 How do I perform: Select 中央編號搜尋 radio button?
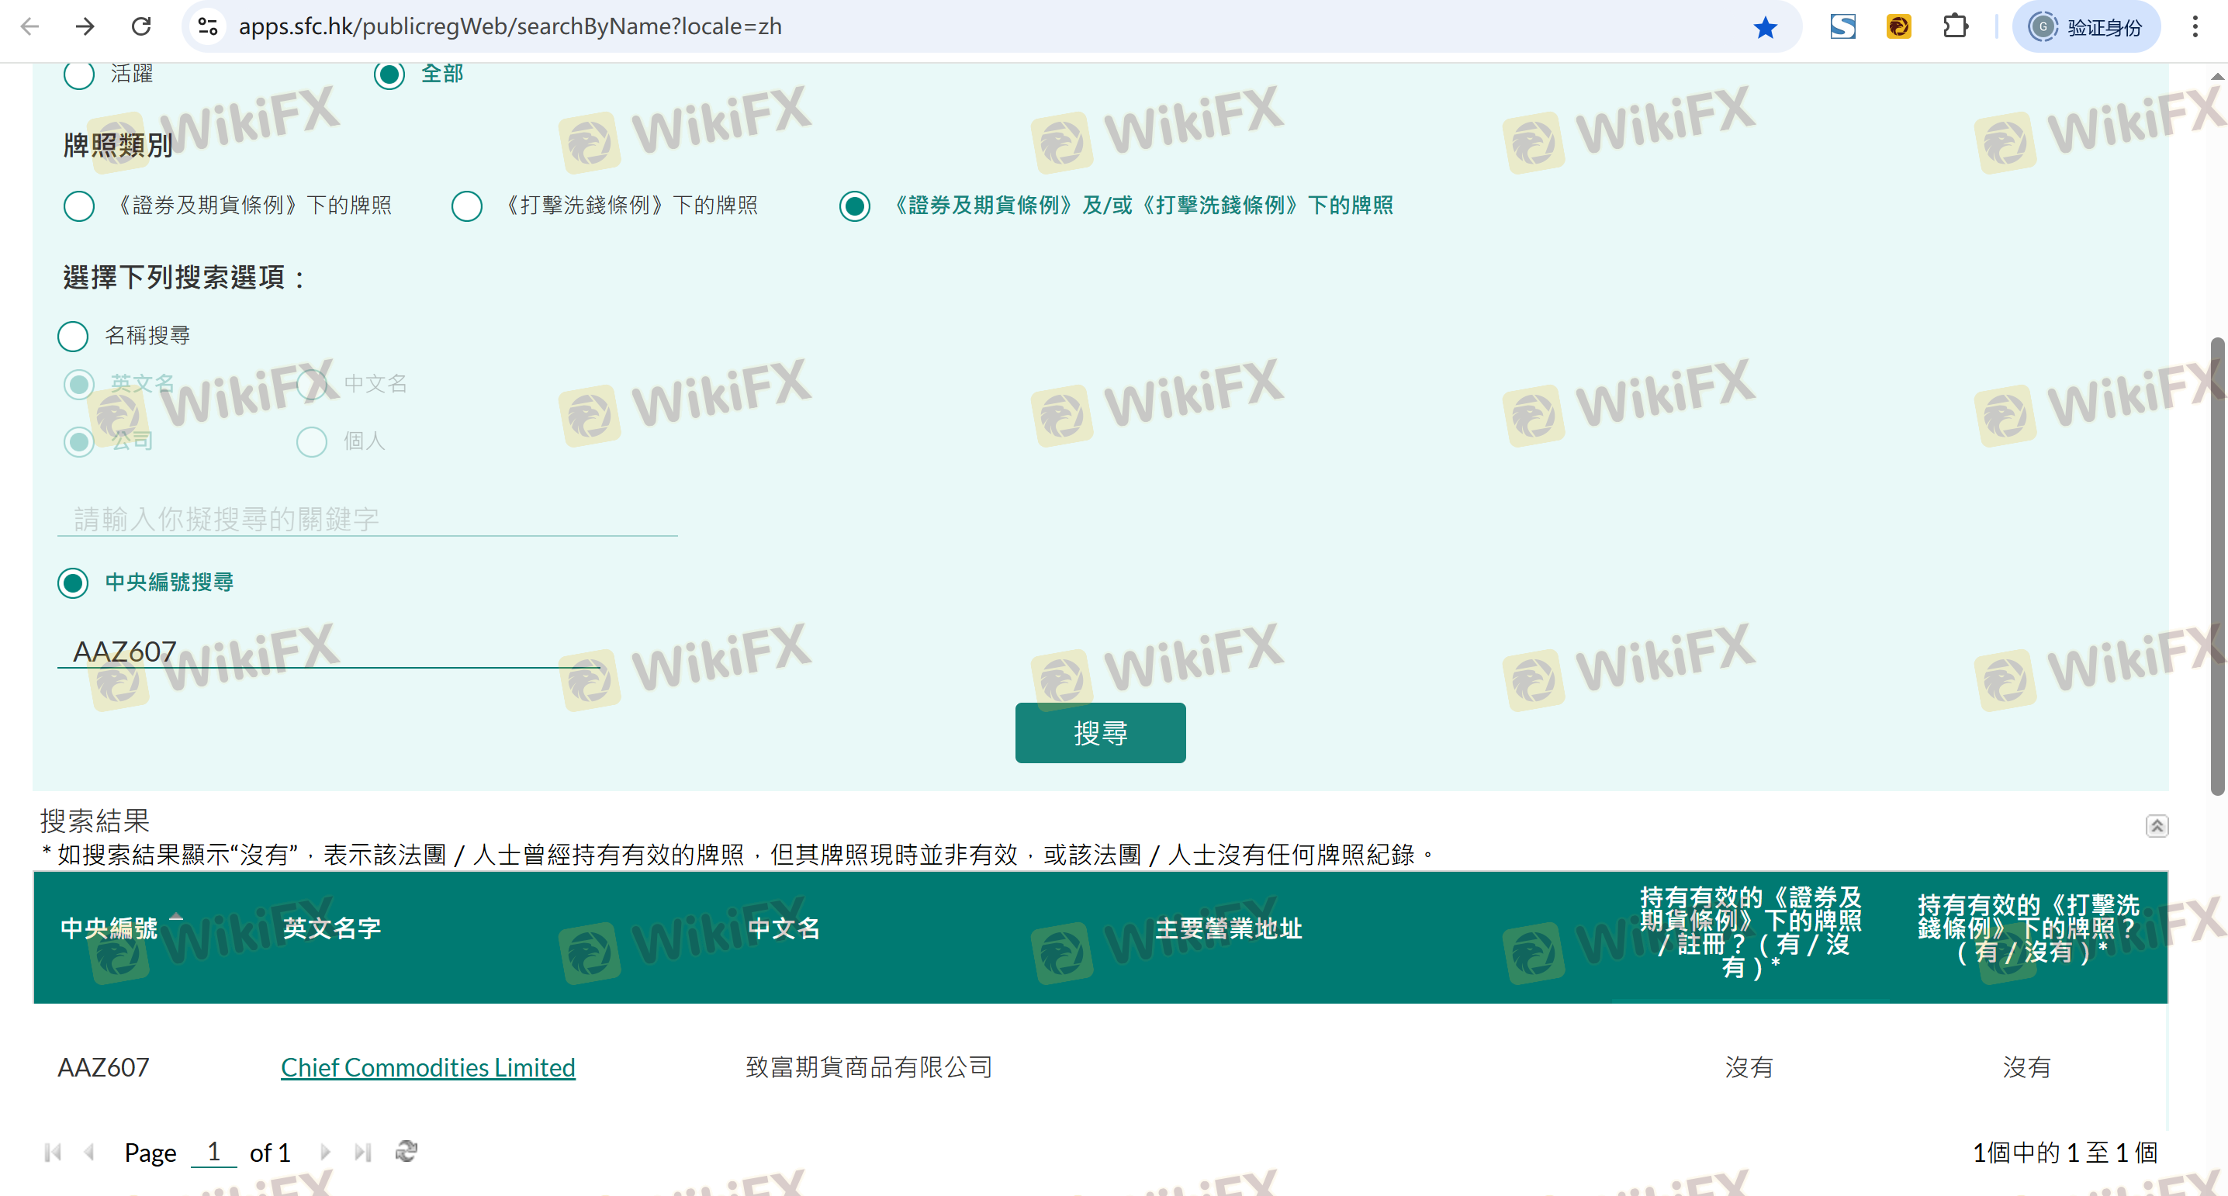74,582
